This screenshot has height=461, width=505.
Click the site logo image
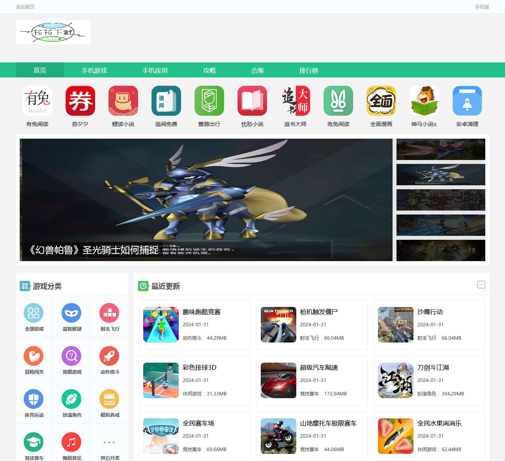tap(53, 32)
